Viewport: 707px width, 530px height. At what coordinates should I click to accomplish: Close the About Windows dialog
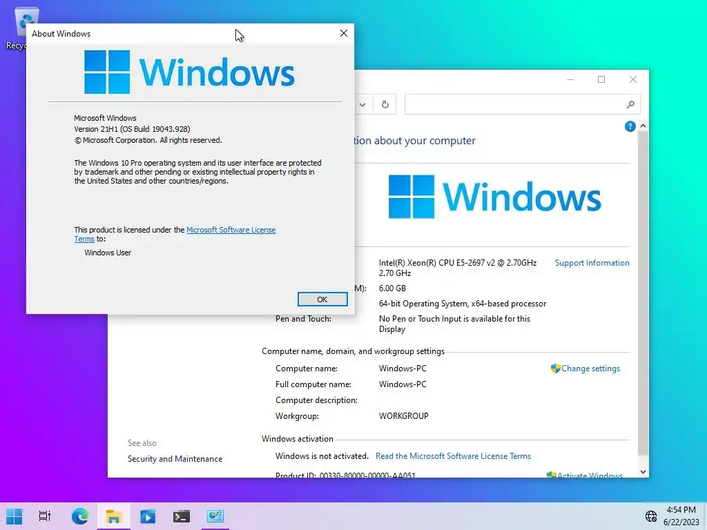(x=344, y=33)
